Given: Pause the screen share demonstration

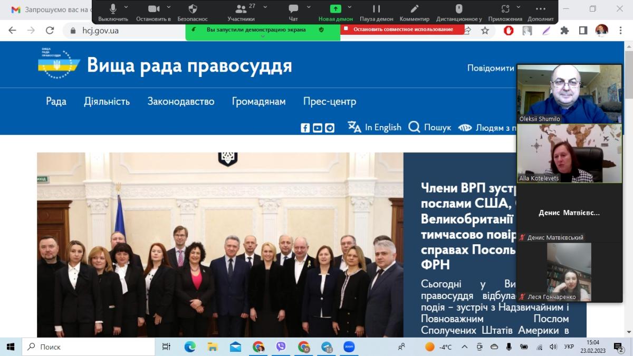Looking at the screenshot, I should coord(376,9).
